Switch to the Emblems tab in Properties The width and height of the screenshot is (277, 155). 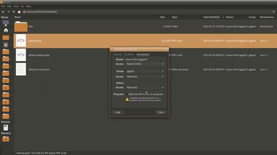(x=129, y=55)
